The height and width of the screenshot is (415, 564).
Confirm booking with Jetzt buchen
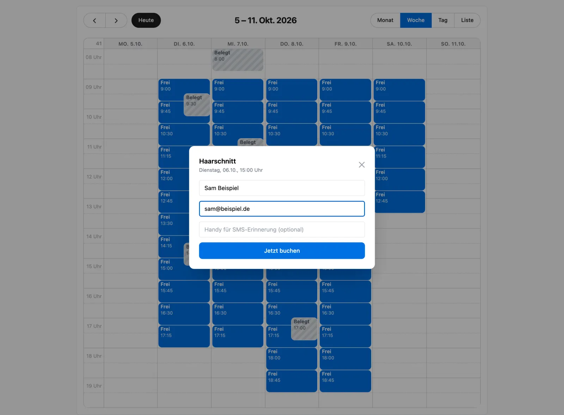(x=282, y=251)
